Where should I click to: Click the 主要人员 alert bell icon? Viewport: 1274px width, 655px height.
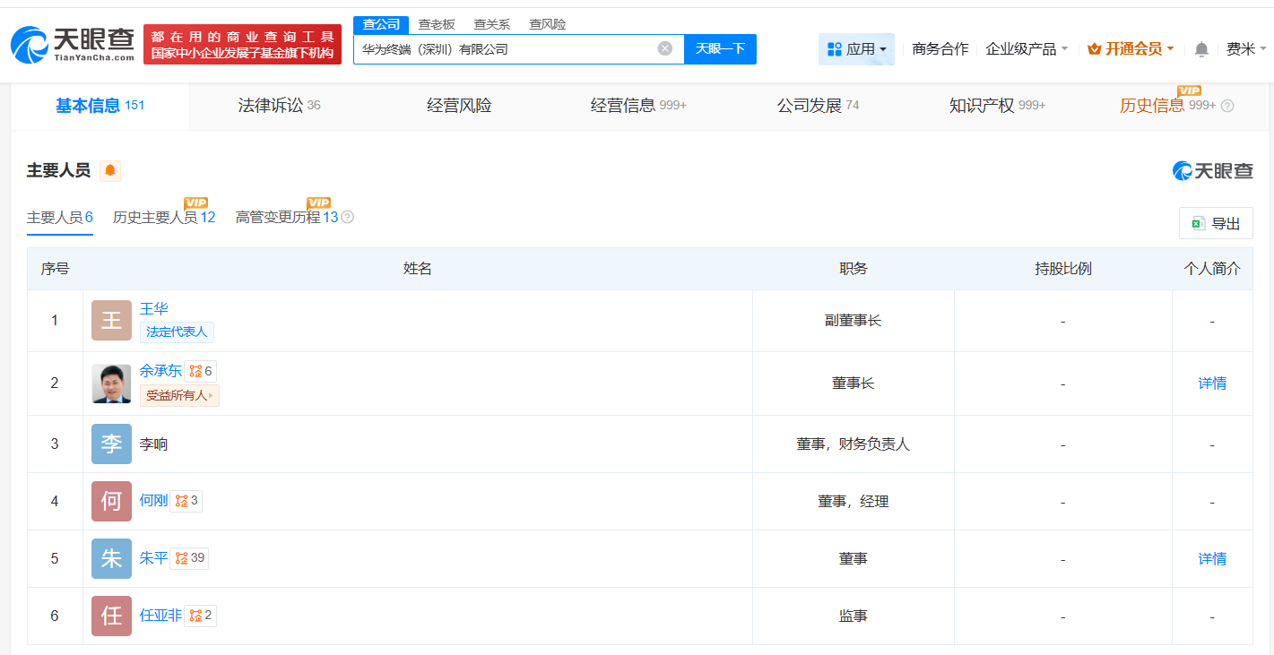tap(110, 170)
